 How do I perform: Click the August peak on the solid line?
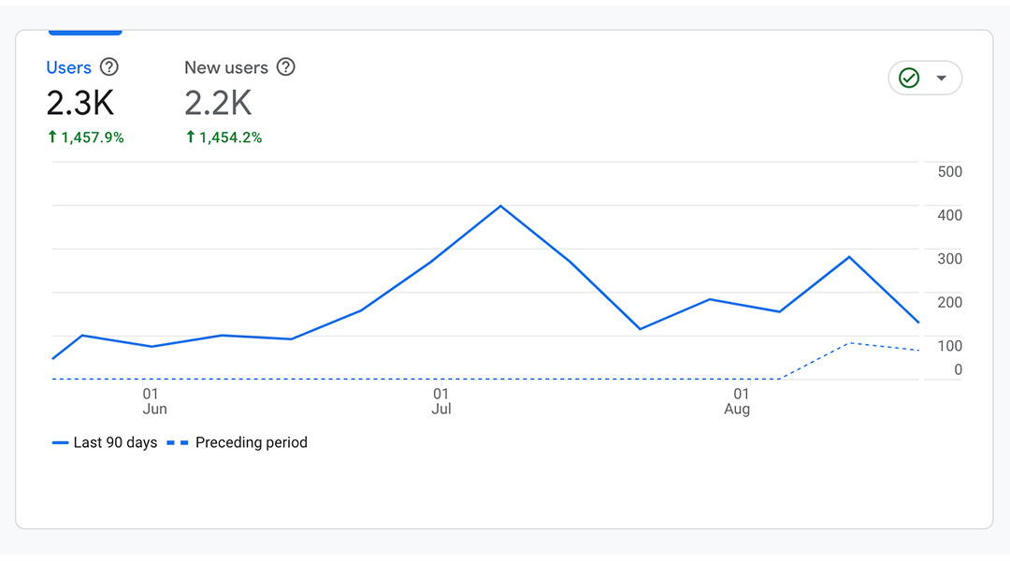[x=849, y=256]
